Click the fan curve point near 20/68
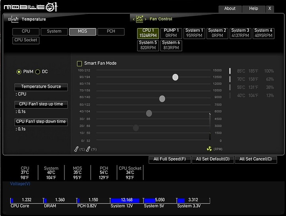The height and width of the screenshot is (216, 286). tap(136, 128)
